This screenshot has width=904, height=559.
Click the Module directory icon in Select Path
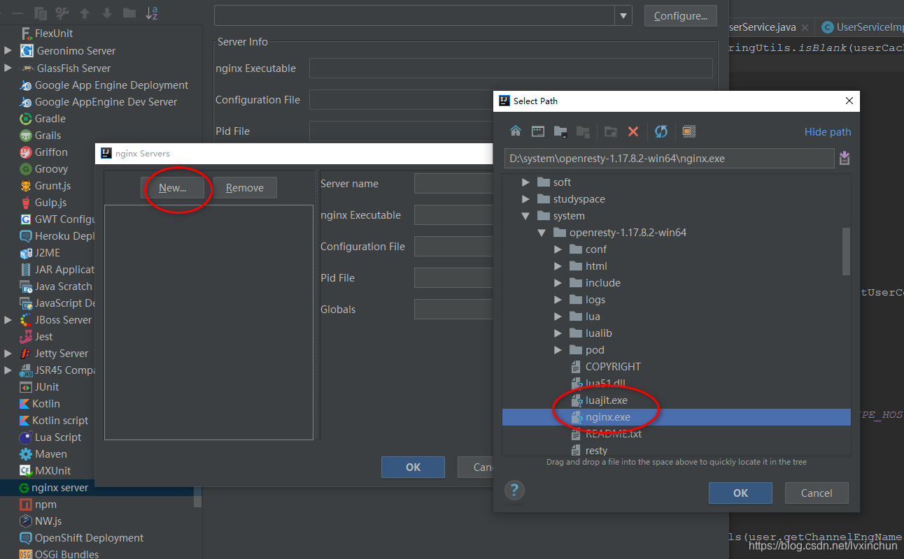coord(582,131)
